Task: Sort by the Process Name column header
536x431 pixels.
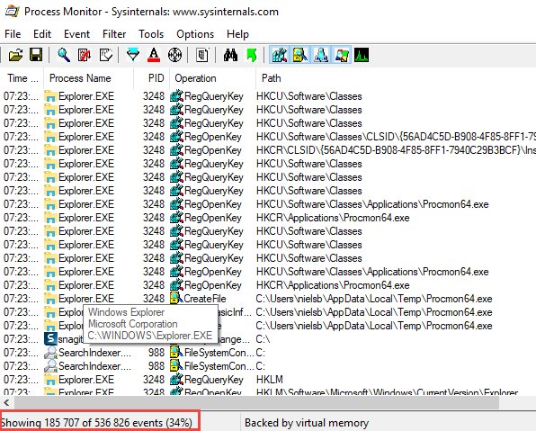Action: point(88,78)
